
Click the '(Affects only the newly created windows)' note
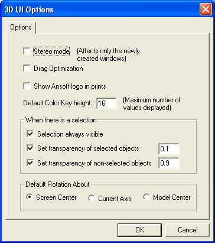click(x=108, y=55)
